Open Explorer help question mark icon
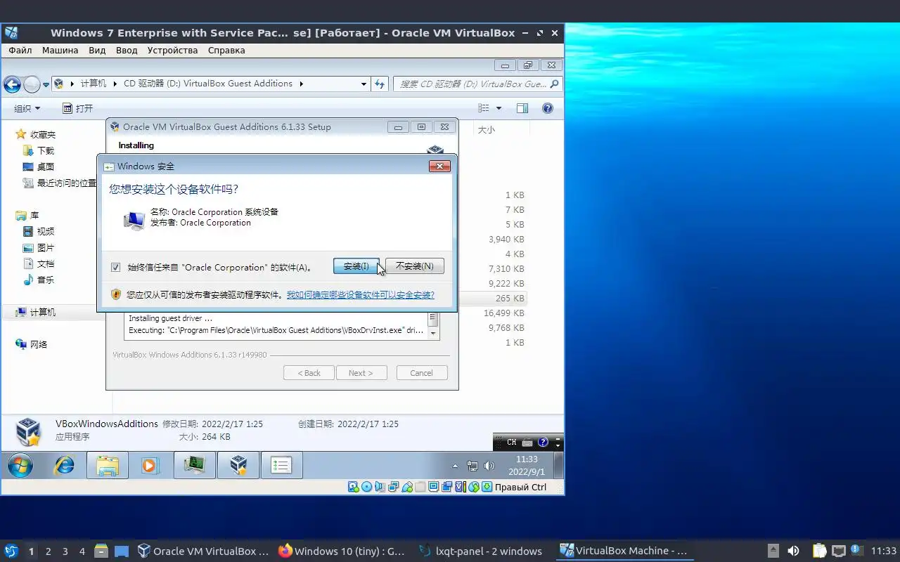 pyautogui.click(x=548, y=108)
